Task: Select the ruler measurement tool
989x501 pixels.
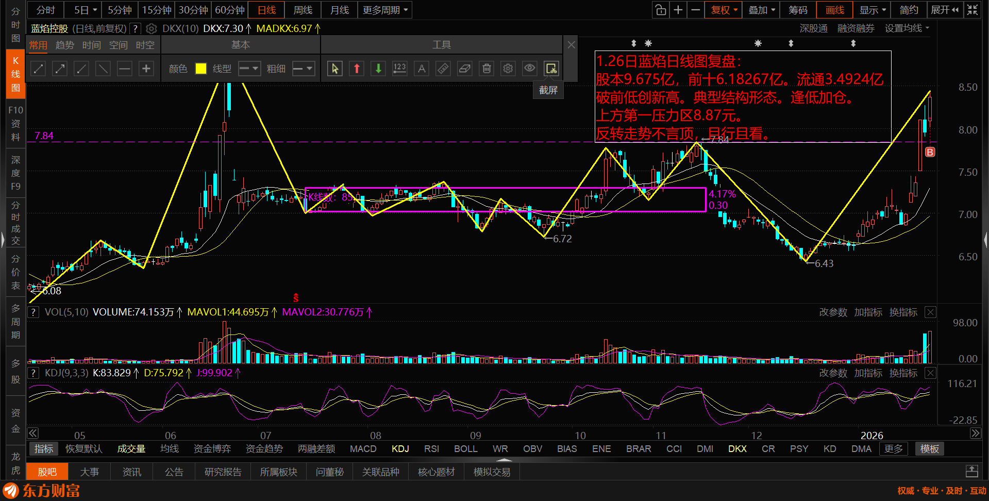Action: (443, 69)
